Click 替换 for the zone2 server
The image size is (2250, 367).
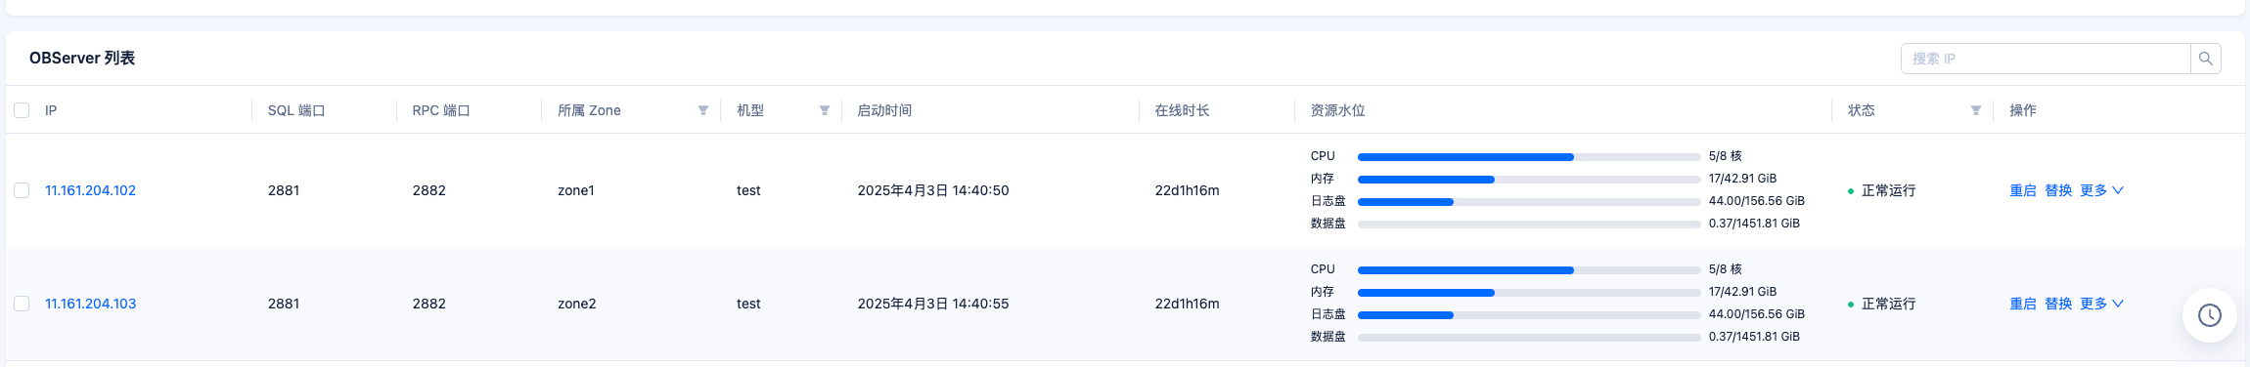pyautogui.click(x=2058, y=304)
